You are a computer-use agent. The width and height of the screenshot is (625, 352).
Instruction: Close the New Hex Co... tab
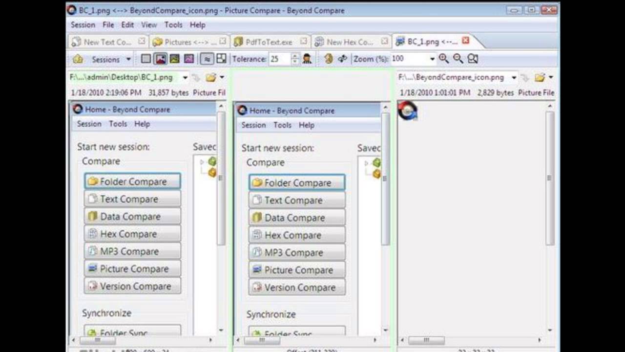(x=385, y=41)
